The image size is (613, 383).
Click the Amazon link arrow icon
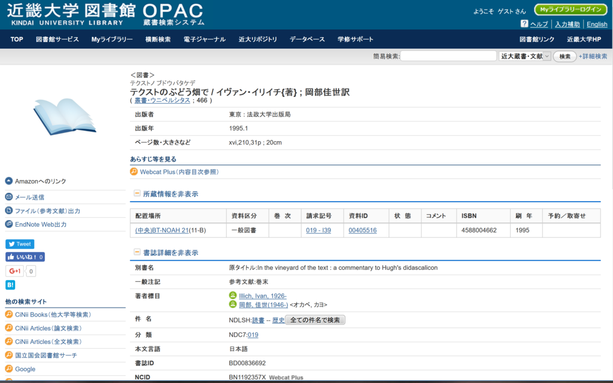tap(8, 181)
